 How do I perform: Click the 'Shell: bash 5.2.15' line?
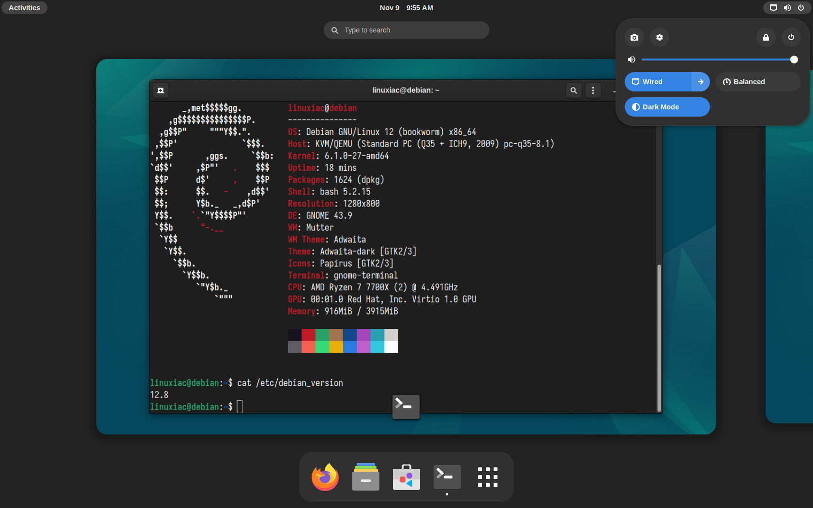tap(329, 192)
